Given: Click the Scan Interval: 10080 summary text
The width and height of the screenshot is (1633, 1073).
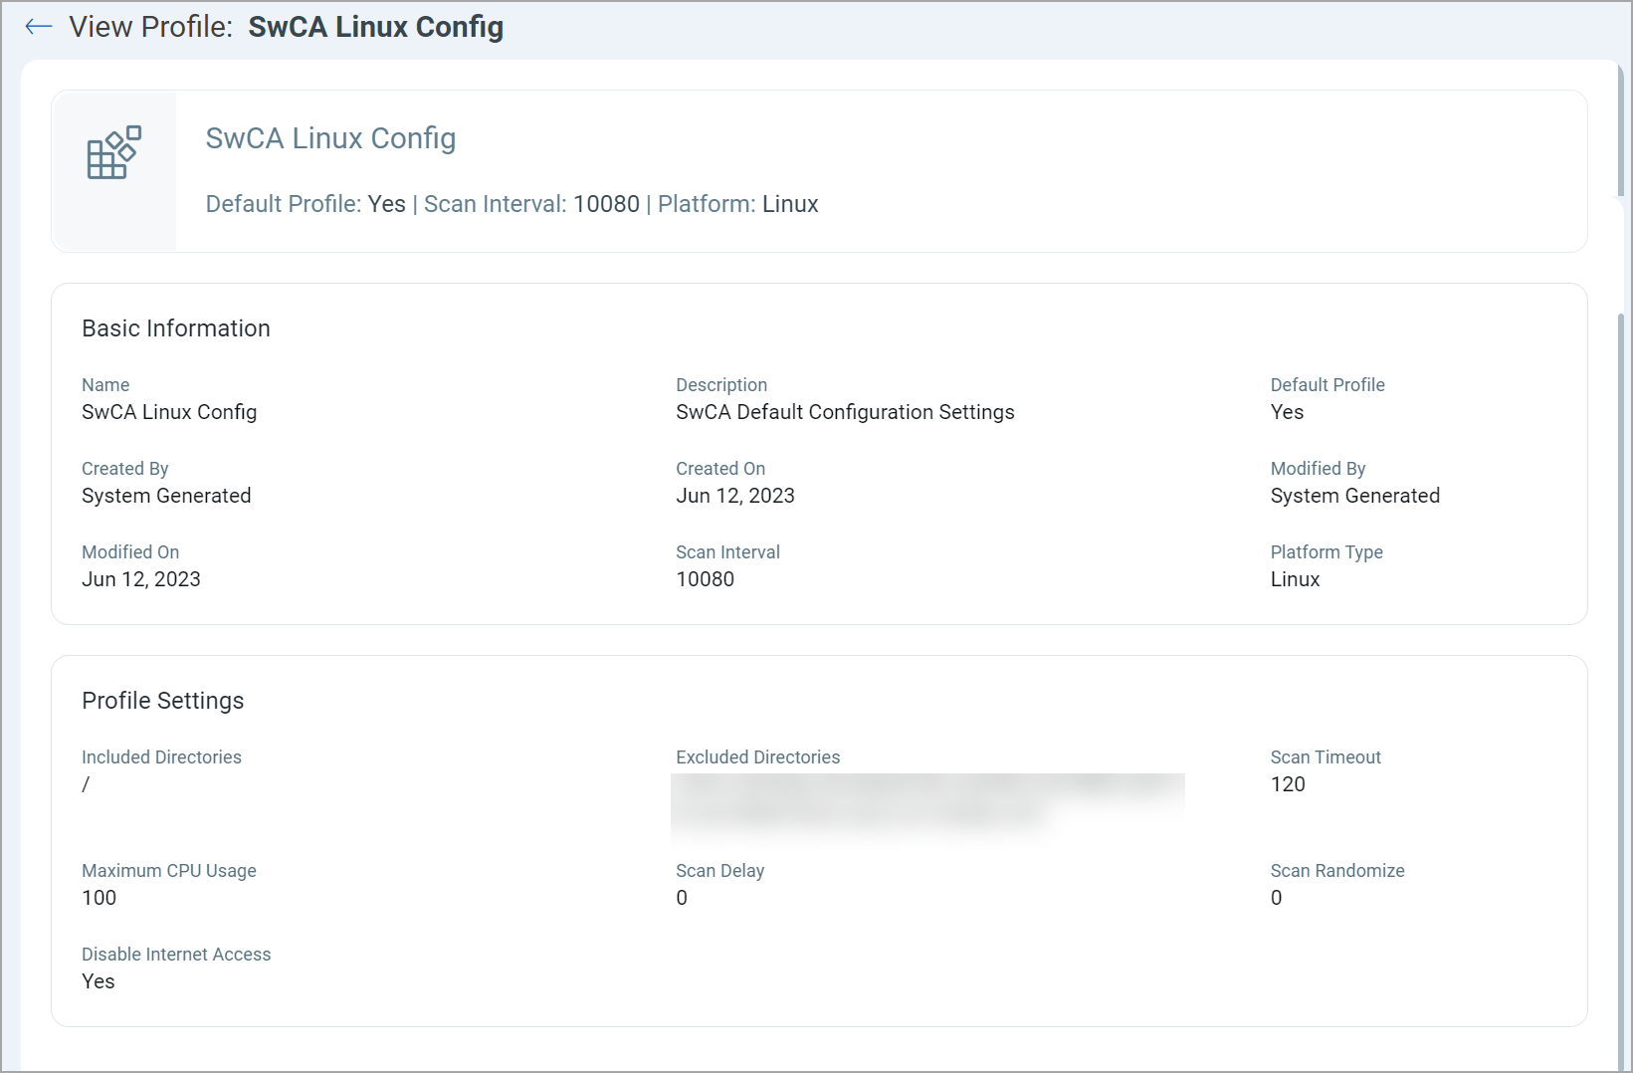Looking at the screenshot, I should click(531, 204).
